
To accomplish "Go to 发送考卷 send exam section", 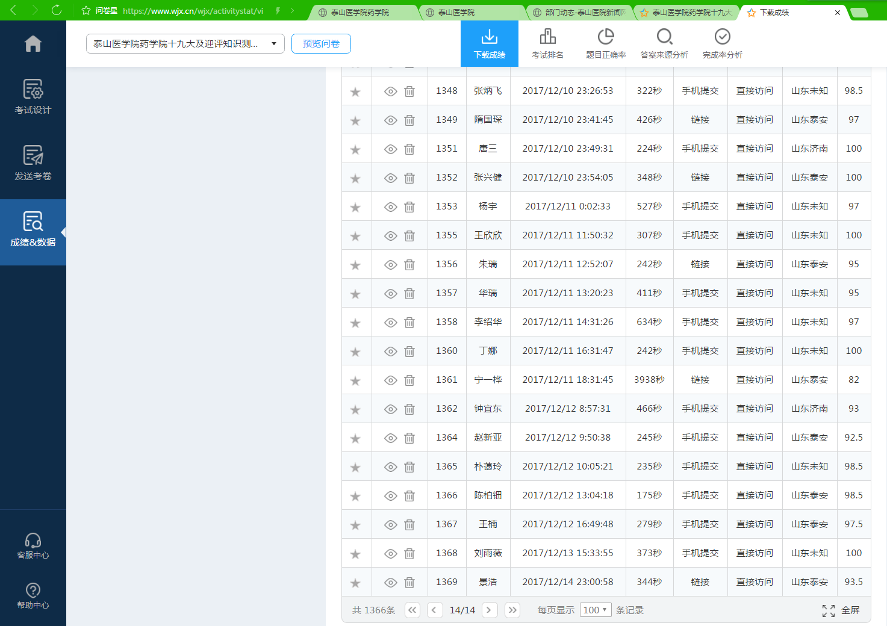I will [x=33, y=163].
